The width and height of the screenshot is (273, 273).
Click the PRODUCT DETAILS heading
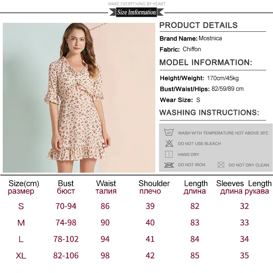click(199, 25)
